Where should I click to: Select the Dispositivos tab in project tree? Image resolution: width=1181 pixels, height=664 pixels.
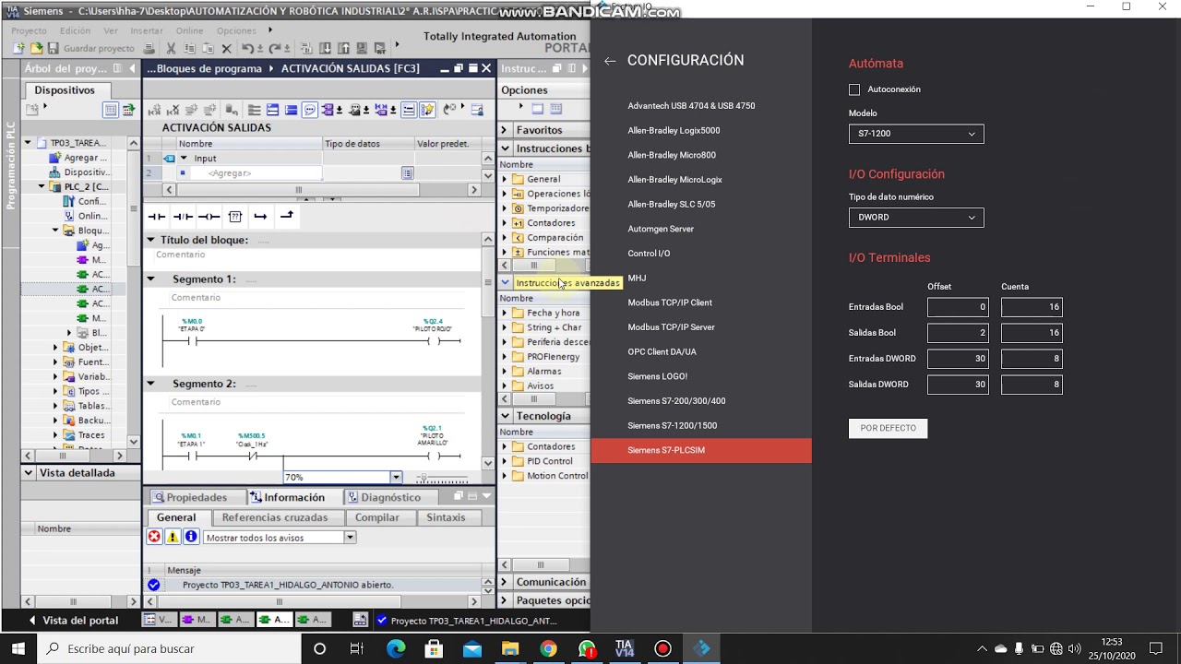tap(65, 89)
